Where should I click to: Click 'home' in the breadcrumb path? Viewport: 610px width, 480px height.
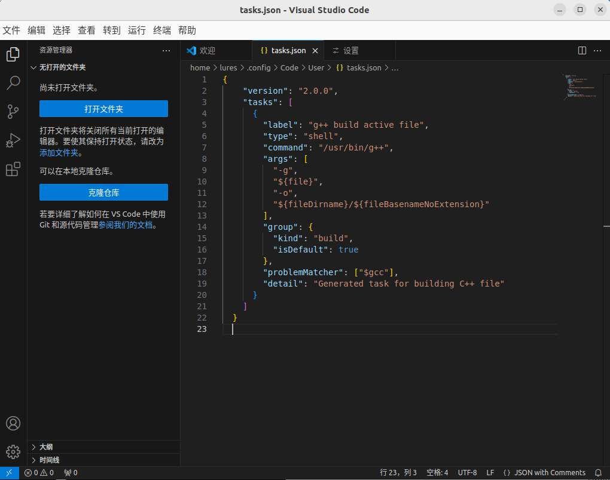coord(200,67)
